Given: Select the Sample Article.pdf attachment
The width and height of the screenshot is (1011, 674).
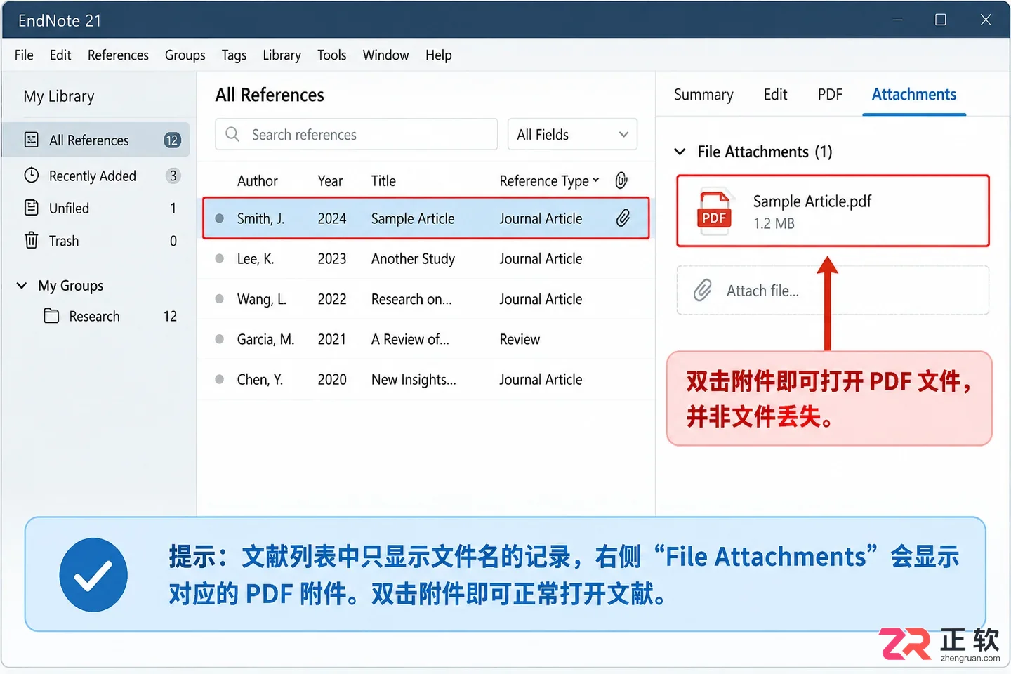Looking at the screenshot, I should click(833, 211).
